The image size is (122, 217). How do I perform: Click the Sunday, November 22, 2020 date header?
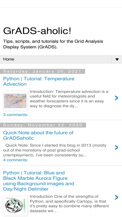click(43, 125)
